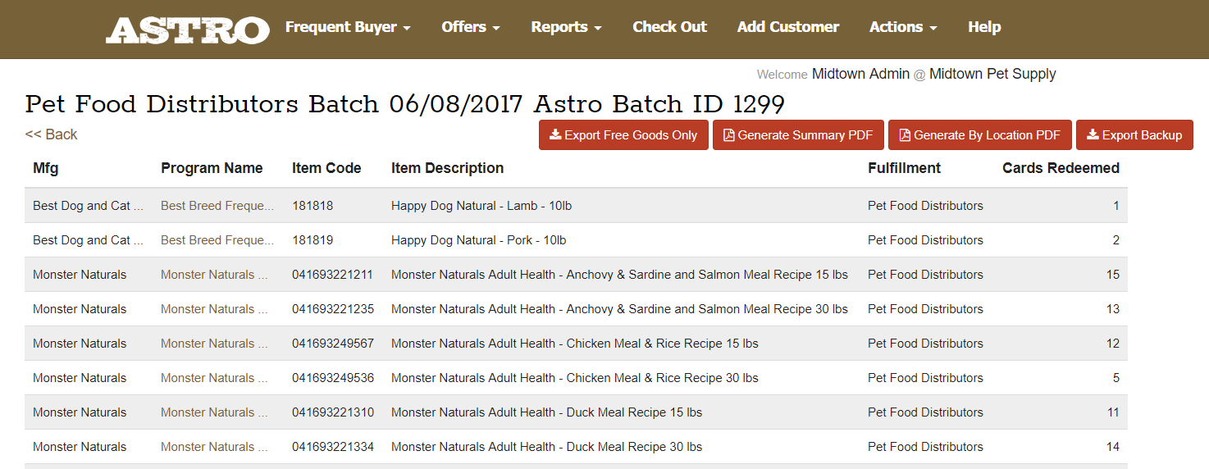Viewport: 1209px width, 469px height.
Task: Select item code 041693221310
Action: coord(333,412)
